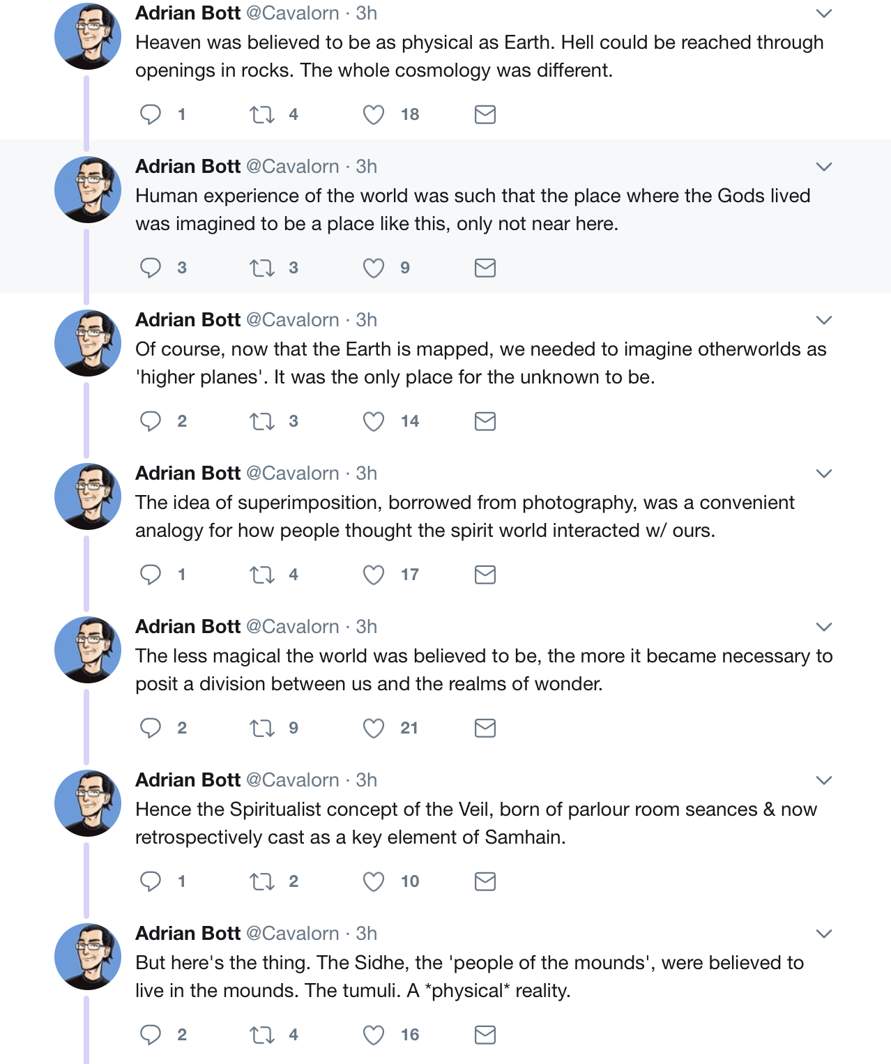Image resolution: width=891 pixels, height=1064 pixels.
Task: Click @Cavalorn handle on 'higher planes' tweet
Action: click(293, 320)
